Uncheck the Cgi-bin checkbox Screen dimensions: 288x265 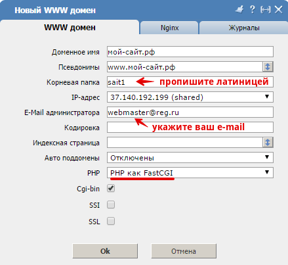coord(111,188)
